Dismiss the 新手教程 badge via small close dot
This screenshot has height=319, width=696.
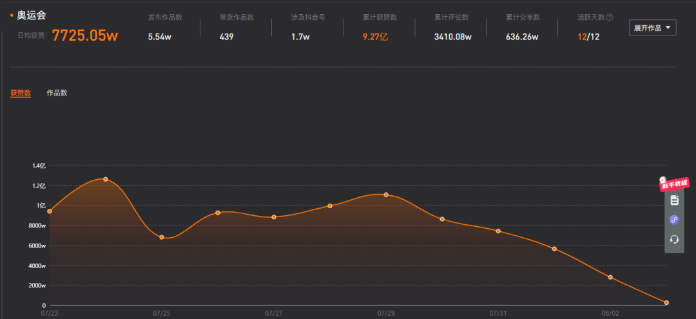pyautogui.click(x=662, y=180)
